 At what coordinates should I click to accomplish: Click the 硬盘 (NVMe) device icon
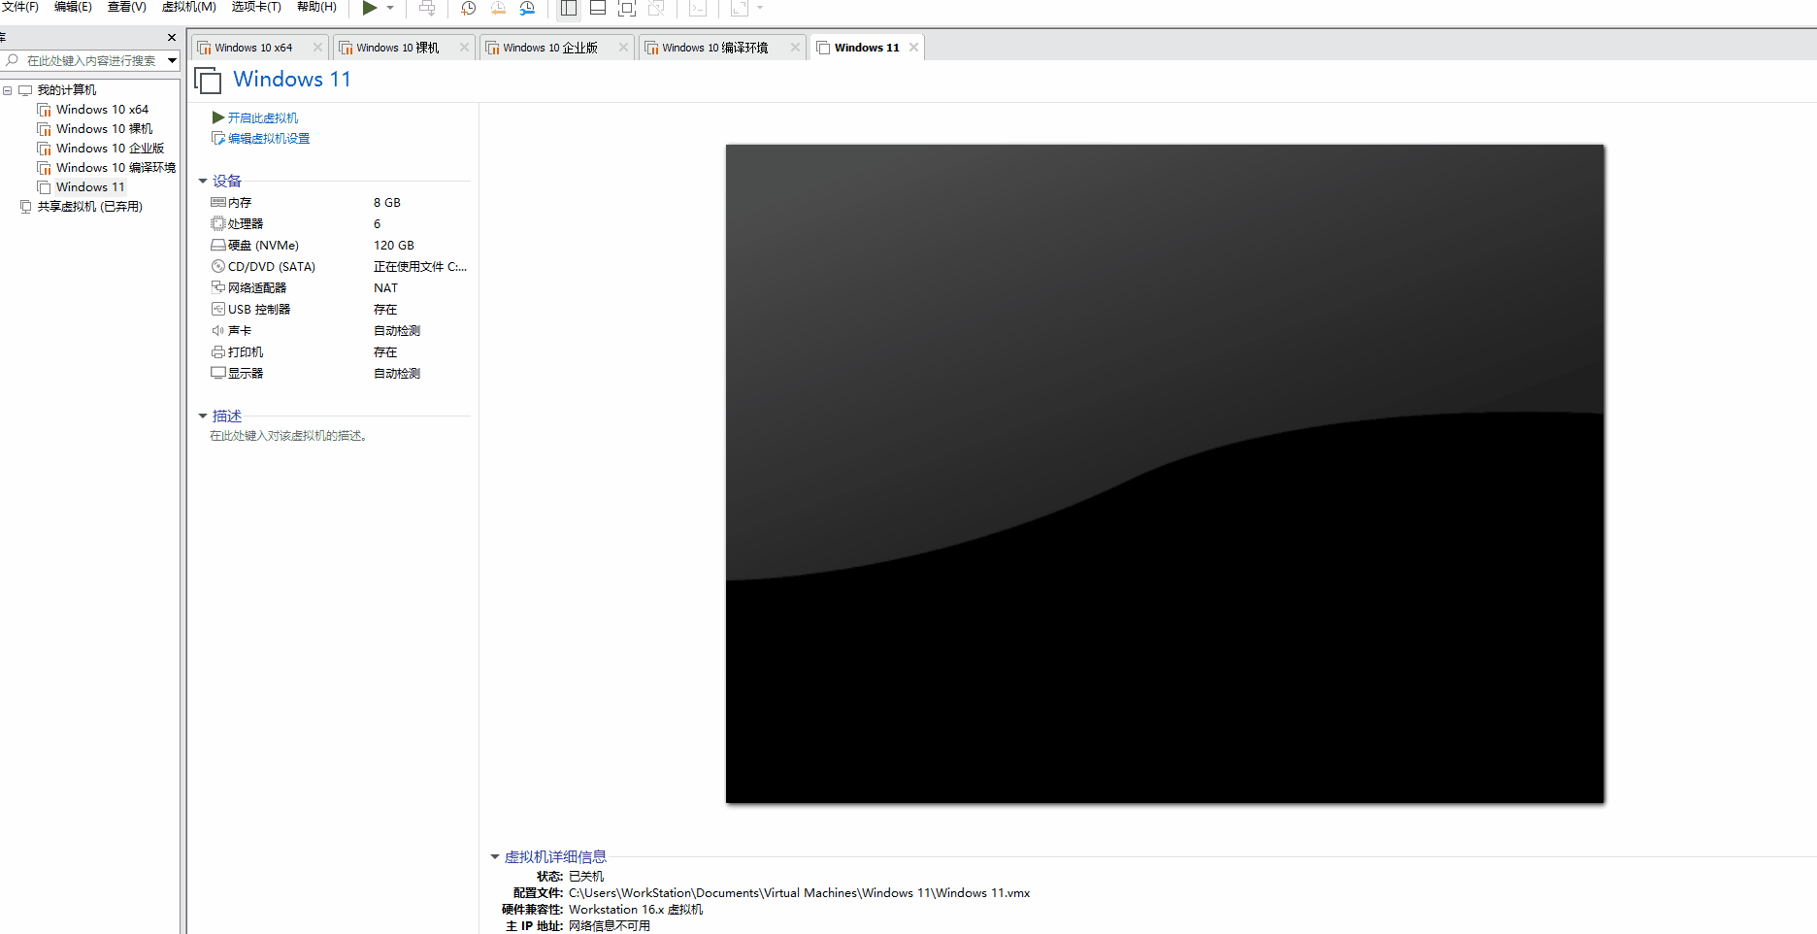click(218, 246)
